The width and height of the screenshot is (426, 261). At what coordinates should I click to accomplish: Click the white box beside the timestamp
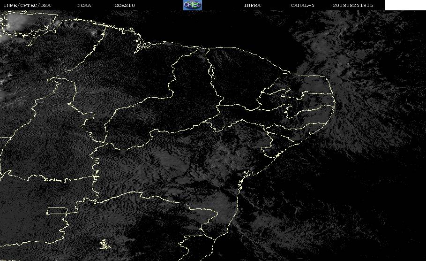tap(405, 5)
